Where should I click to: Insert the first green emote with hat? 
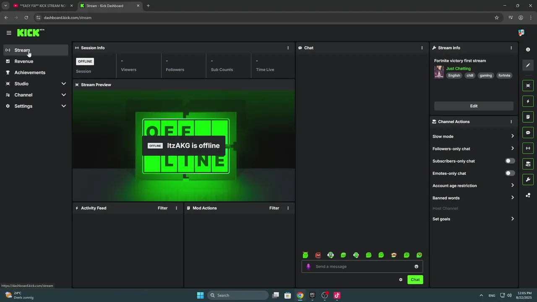pyautogui.click(x=305, y=255)
